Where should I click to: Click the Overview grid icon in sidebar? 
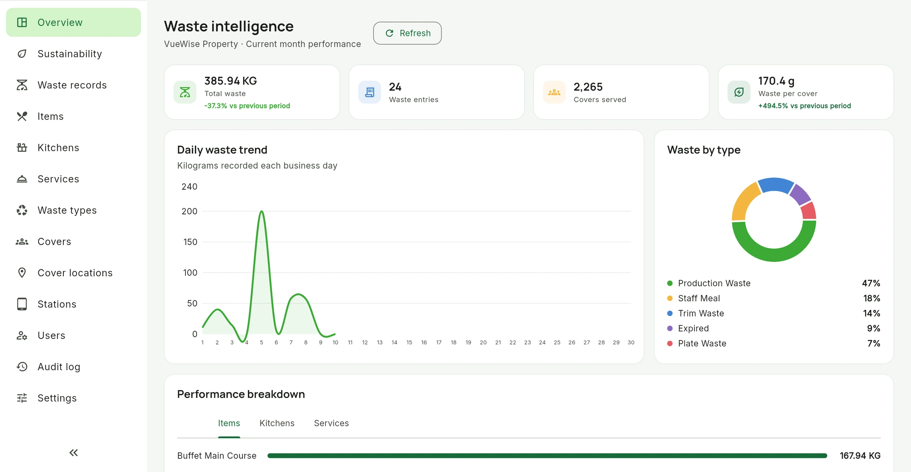[x=22, y=22]
